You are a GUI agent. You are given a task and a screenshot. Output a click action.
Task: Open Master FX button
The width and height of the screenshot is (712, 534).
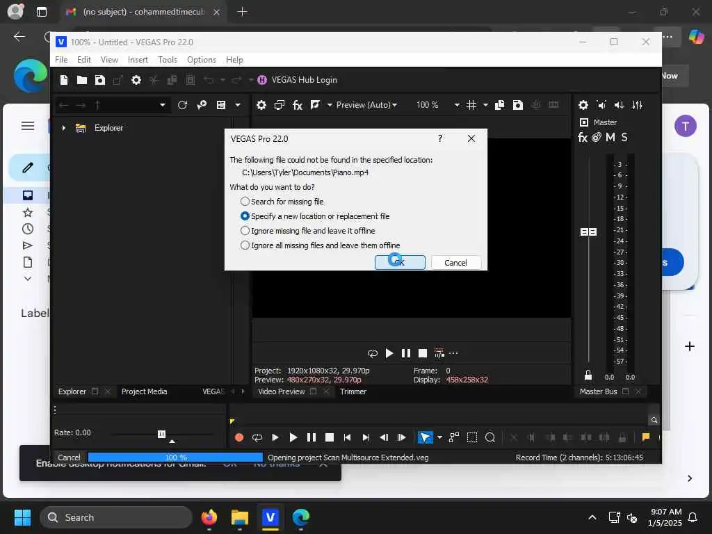[x=583, y=137]
